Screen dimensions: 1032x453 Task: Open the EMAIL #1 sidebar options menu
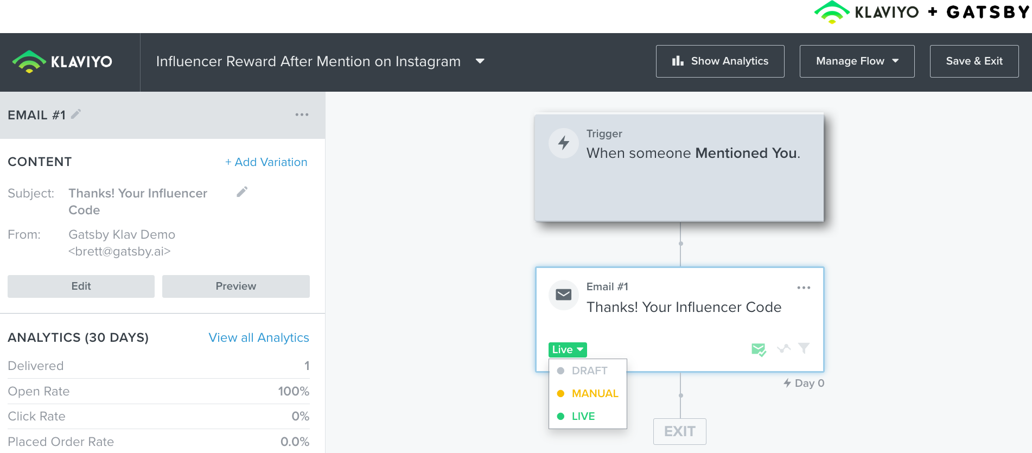[x=302, y=114]
